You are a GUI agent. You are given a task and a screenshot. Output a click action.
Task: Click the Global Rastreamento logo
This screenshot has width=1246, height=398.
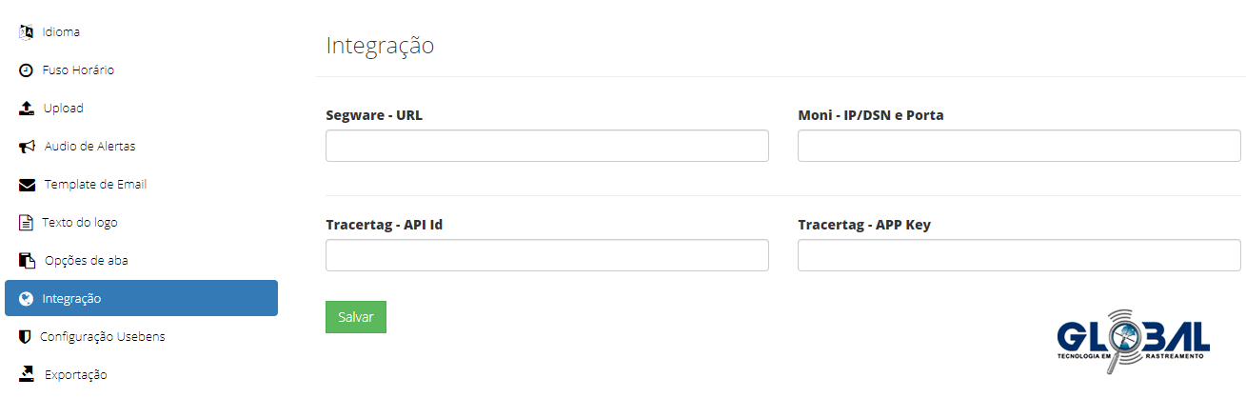point(1134,337)
